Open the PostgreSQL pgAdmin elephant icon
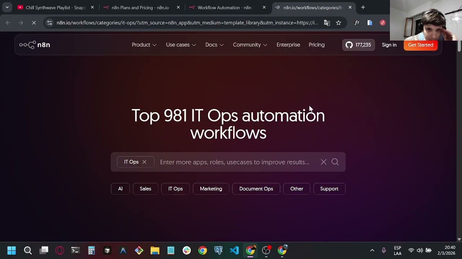The height and width of the screenshot is (259, 462). (218, 250)
